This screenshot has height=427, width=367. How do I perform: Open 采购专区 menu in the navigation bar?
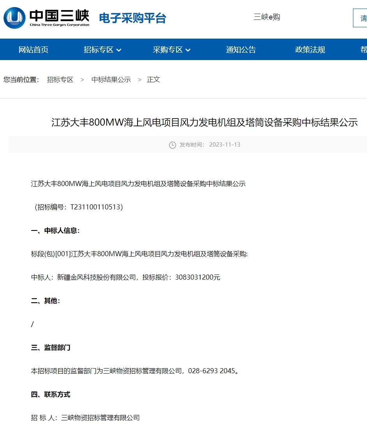(168, 50)
